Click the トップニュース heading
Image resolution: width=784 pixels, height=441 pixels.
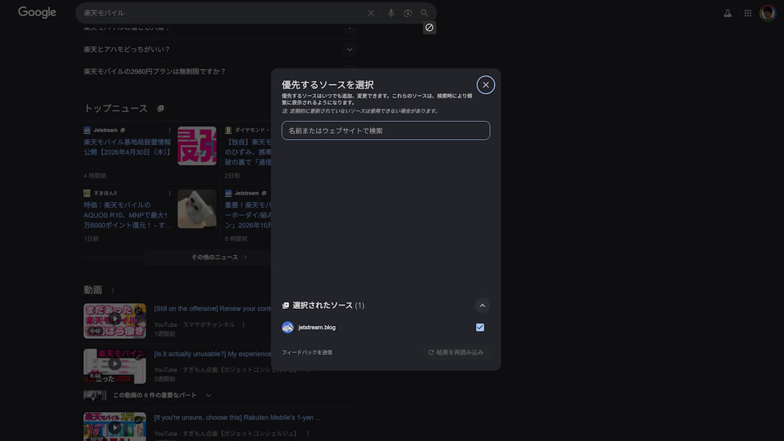(x=116, y=108)
